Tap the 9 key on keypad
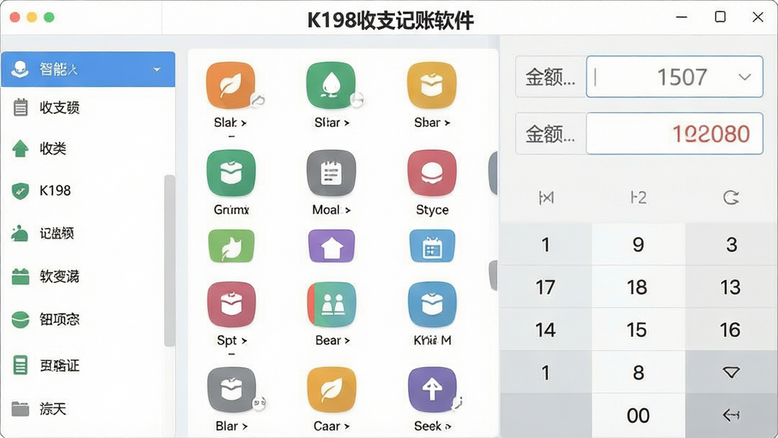Image resolution: width=778 pixels, height=438 pixels. tap(638, 244)
